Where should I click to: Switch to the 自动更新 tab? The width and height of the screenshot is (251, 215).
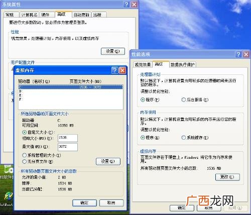[x=81, y=15]
